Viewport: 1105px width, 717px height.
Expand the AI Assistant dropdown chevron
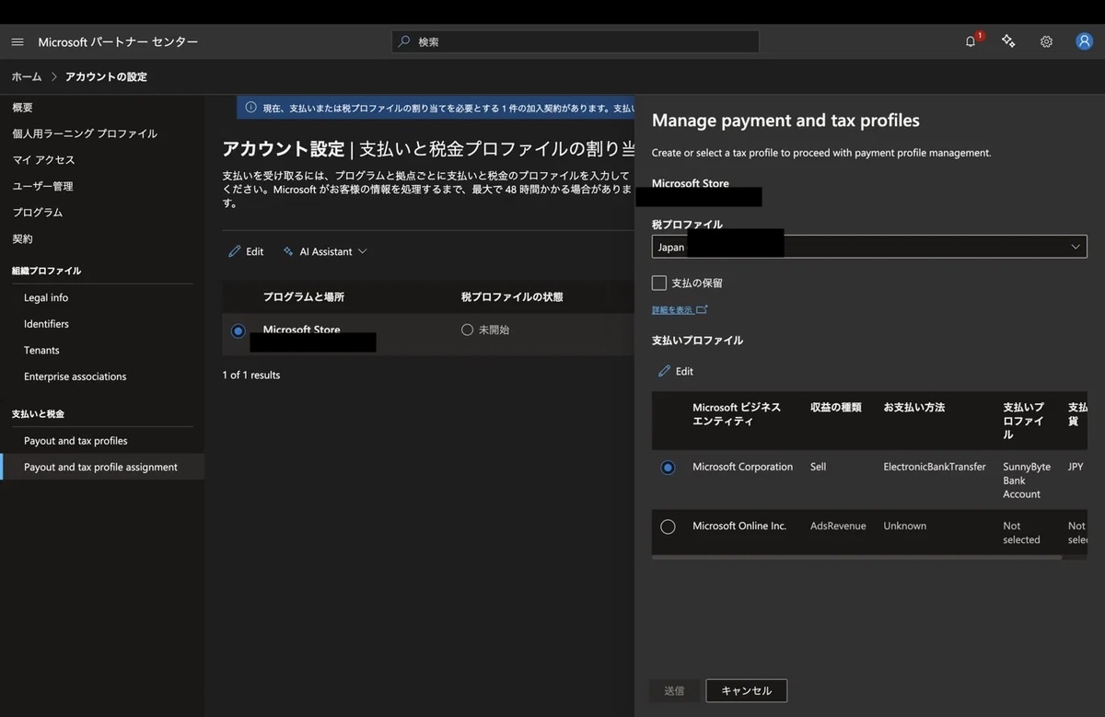pyautogui.click(x=362, y=251)
